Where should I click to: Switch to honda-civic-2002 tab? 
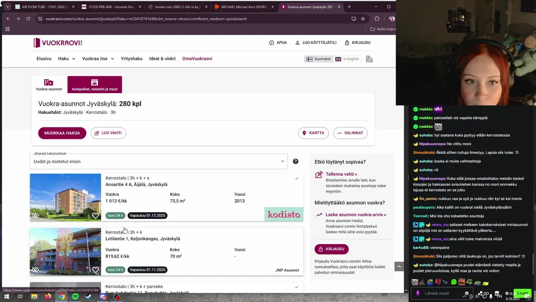178,7
